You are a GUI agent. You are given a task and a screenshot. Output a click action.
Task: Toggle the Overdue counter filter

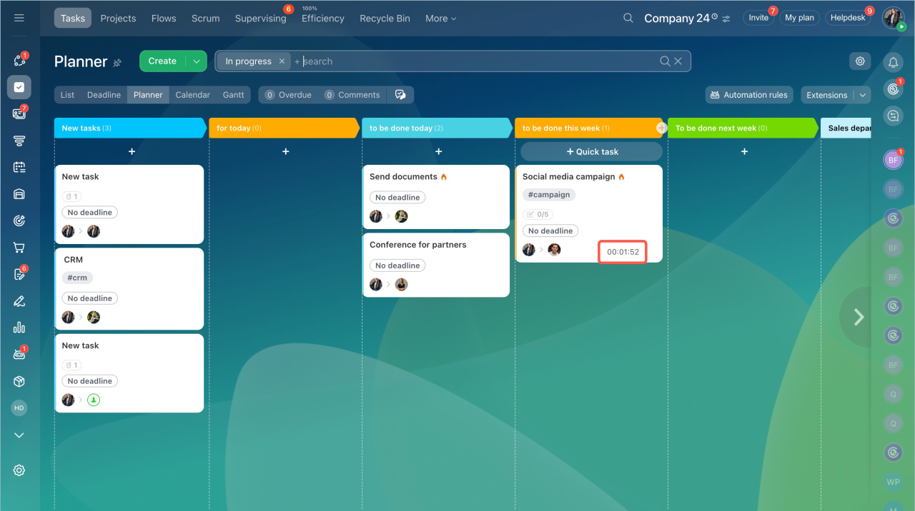click(288, 95)
